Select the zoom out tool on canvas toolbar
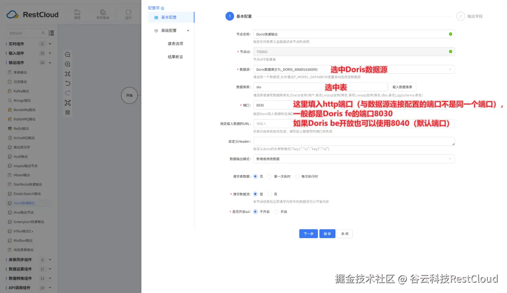The height and width of the screenshot is (293, 507). coord(67,54)
